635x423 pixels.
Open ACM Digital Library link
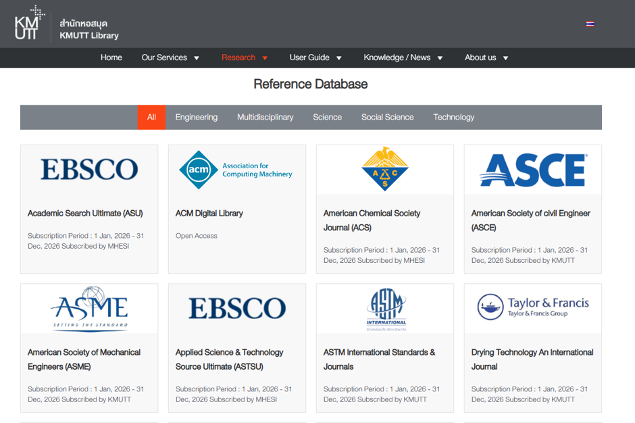coord(209,213)
